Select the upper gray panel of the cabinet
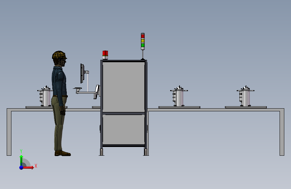This screenshot has width=291, height=189. (x=124, y=87)
